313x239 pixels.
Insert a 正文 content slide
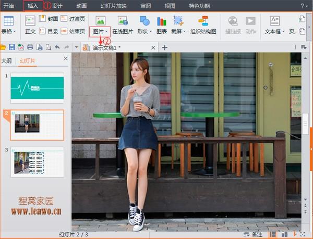pos(30,24)
